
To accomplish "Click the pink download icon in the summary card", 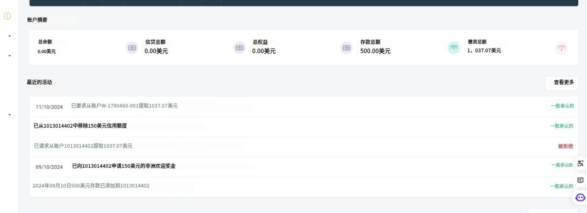I will click(x=561, y=48).
